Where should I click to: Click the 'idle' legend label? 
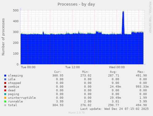tap(12, 79)
